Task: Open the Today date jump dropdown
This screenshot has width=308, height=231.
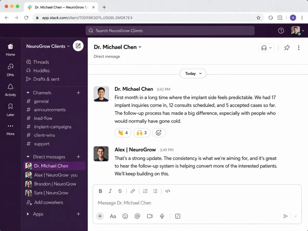Action: pos(193,73)
